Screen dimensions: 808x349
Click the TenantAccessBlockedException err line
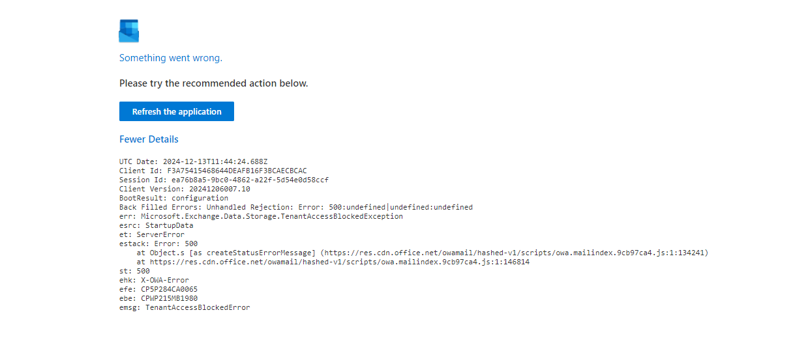[261, 216]
